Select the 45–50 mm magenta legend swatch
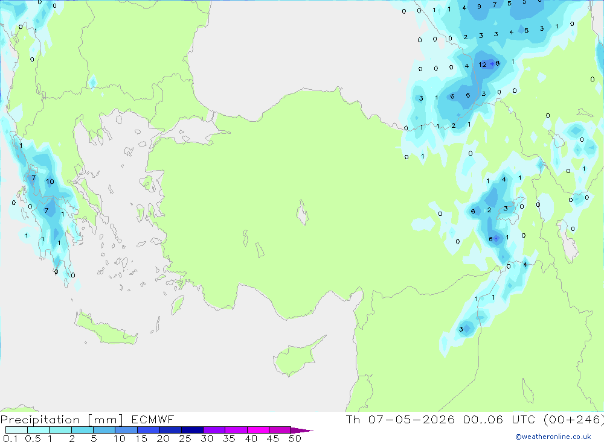The image size is (604, 442). coord(280,430)
